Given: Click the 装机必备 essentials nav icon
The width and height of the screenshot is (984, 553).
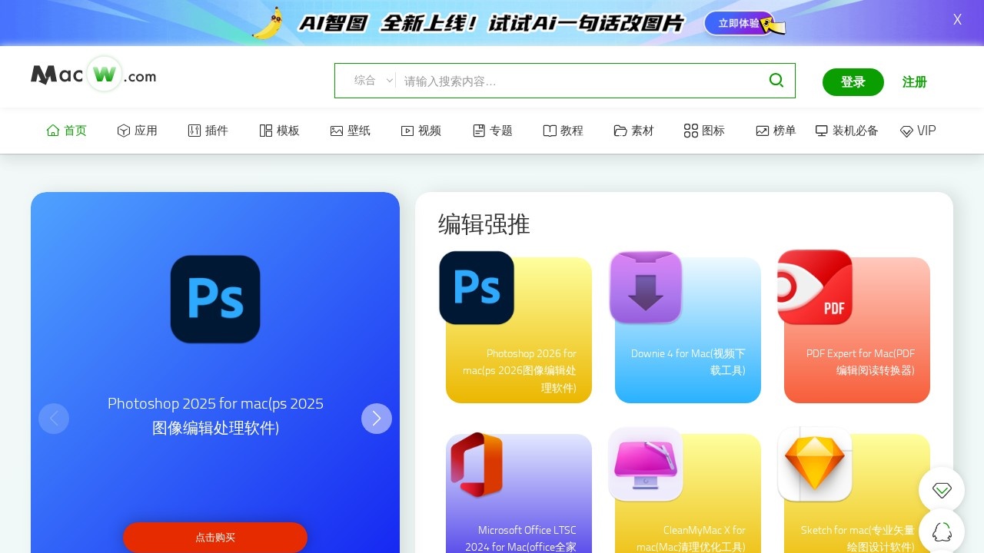Looking at the screenshot, I should click(x=822, y=131).
